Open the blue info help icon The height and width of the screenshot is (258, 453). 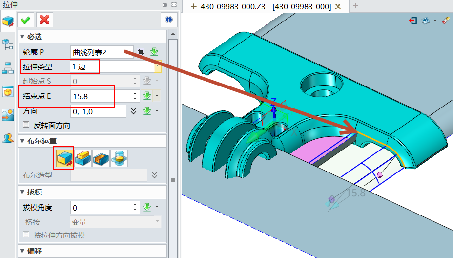(x=169, y=20)
